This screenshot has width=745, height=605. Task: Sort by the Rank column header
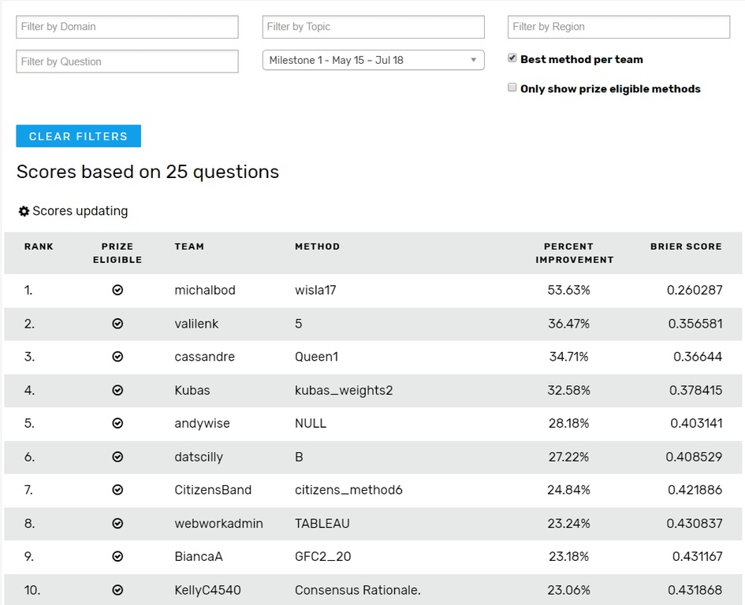(39, 247)
